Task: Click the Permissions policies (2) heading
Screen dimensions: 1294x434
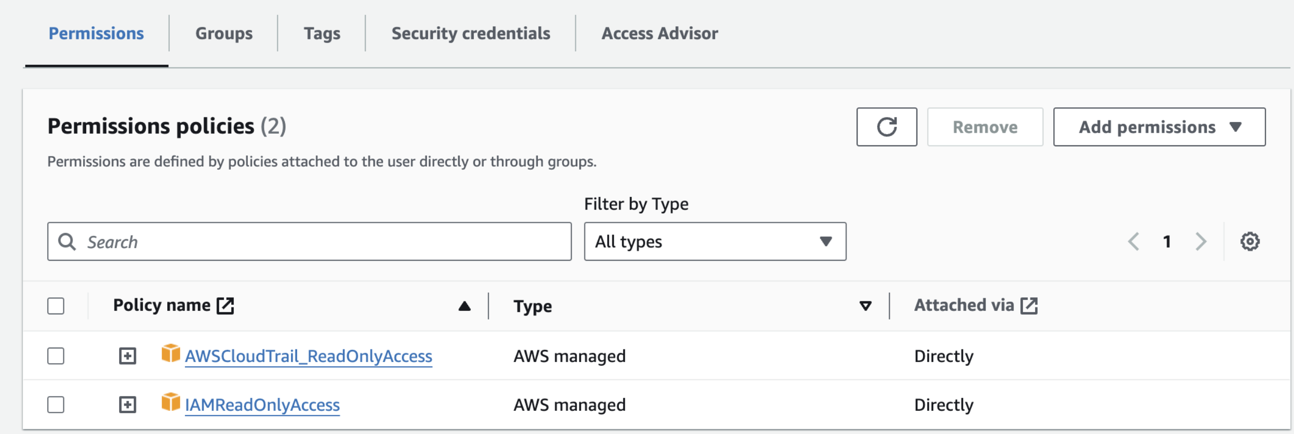Action: click(167, 126)
